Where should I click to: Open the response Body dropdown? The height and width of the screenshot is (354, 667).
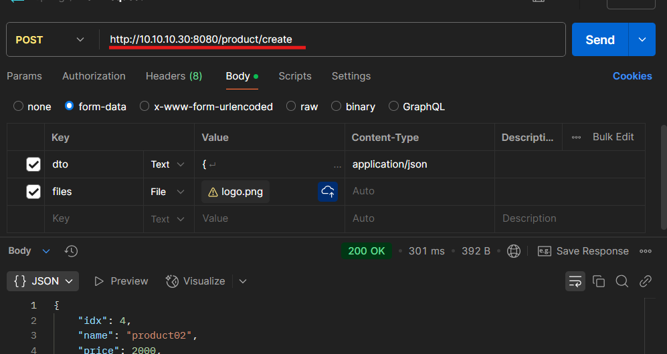pyautogui.click(x=29, y=251)
